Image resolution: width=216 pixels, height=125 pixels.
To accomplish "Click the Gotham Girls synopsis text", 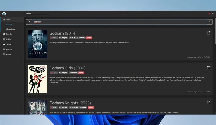I will point(127,80).
